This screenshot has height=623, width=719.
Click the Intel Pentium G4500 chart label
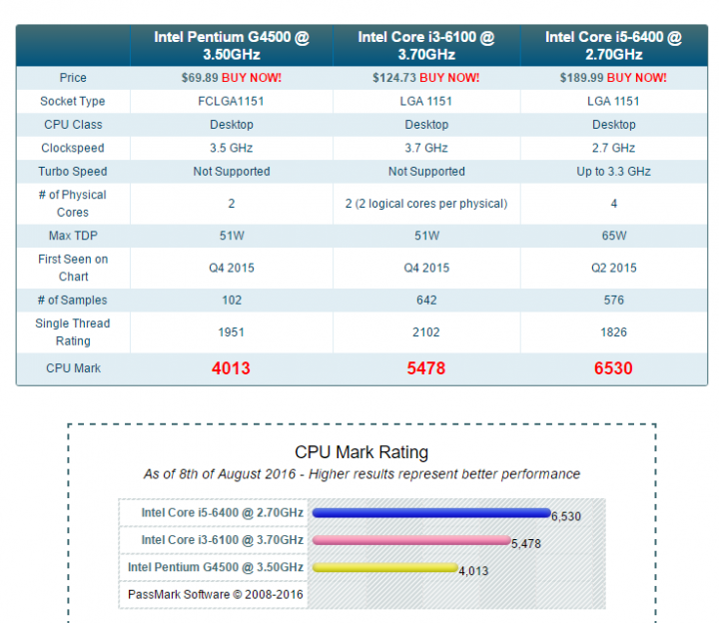[x=216, y=567]
